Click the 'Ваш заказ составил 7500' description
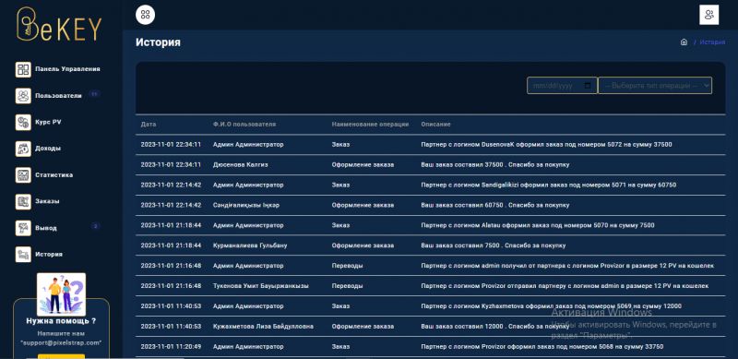This screenshot has width=738, height=359. coord(494,245)
